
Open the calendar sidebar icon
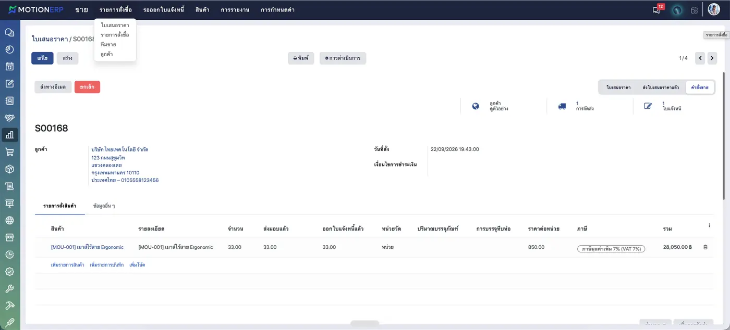(x=9, y=67)
